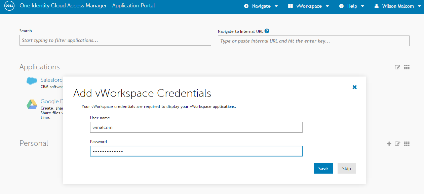The width and height of the screenshot is (424, 194).
Task: Expand the Wilson Malcom user menu
Action: tap(397, 6)
